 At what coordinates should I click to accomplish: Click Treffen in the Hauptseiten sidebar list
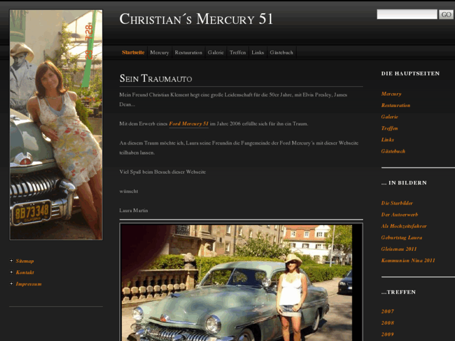click(x=389, y=128)
